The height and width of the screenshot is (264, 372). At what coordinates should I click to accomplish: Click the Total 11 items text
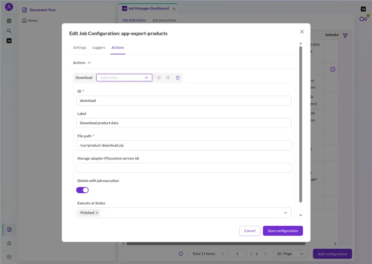coord(203,254)
